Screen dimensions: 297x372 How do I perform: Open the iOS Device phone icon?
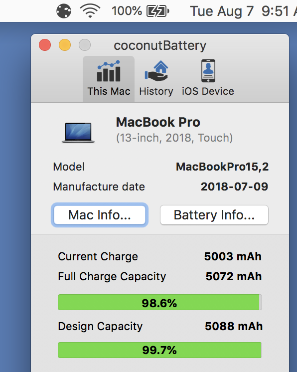[208, 71]
